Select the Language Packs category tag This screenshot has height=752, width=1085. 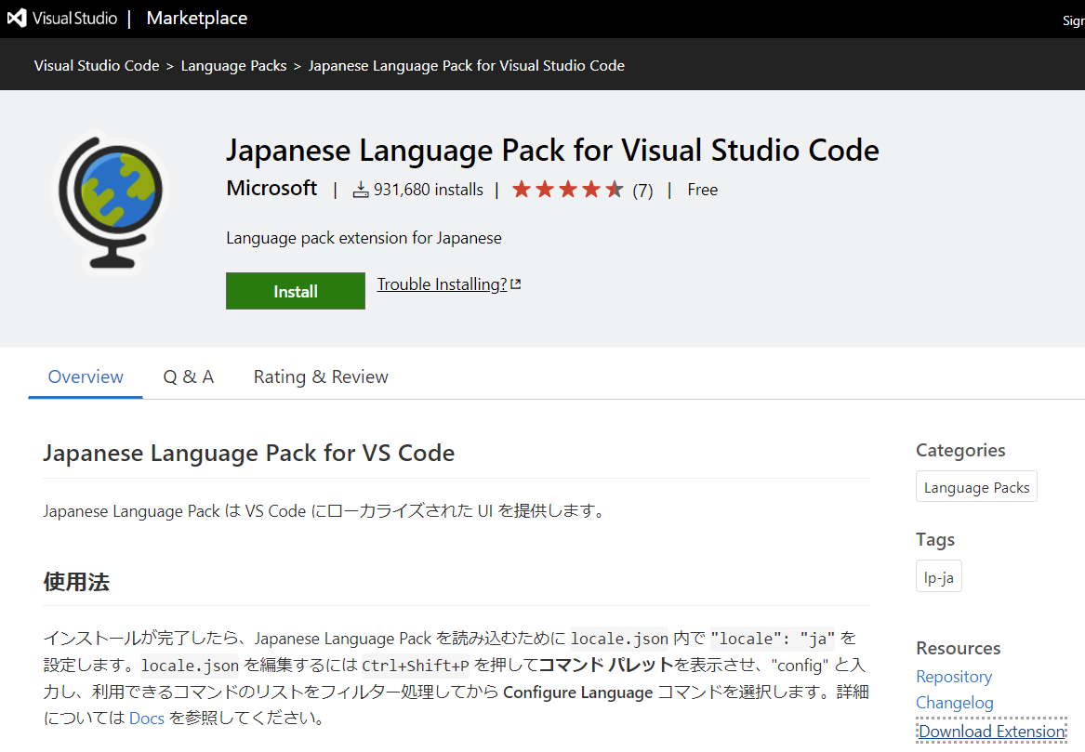[976, 487]
